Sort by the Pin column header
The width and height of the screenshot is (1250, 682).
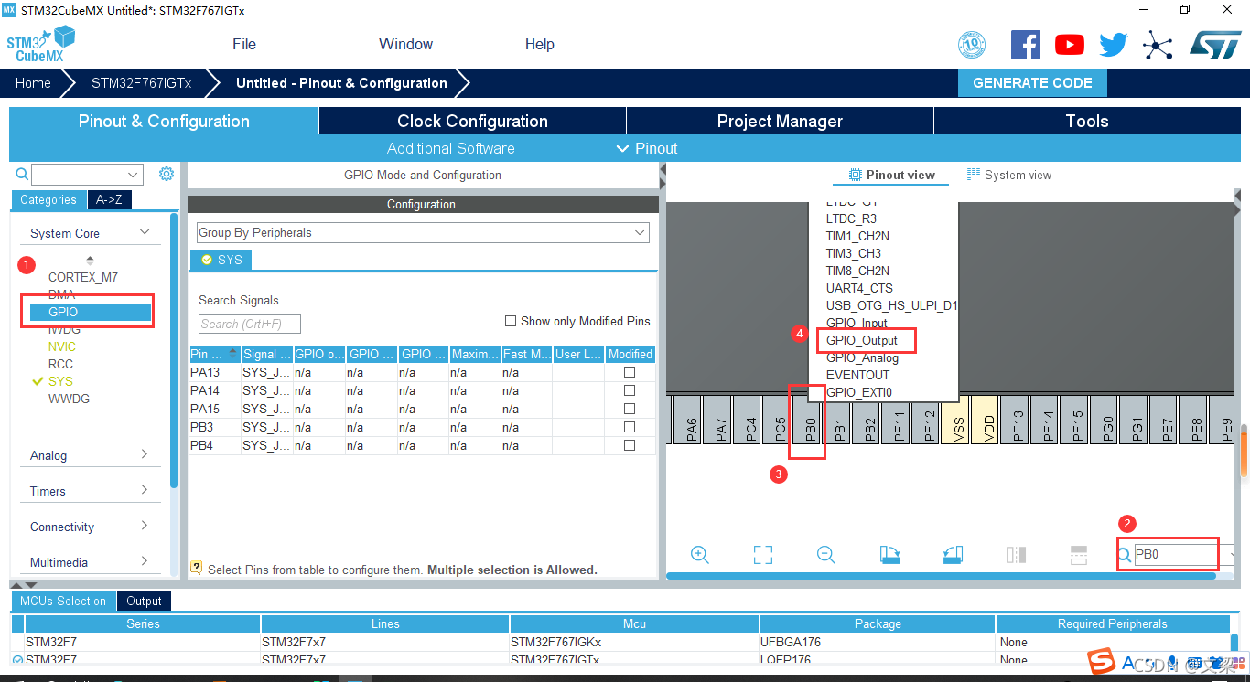click(214, 354)
